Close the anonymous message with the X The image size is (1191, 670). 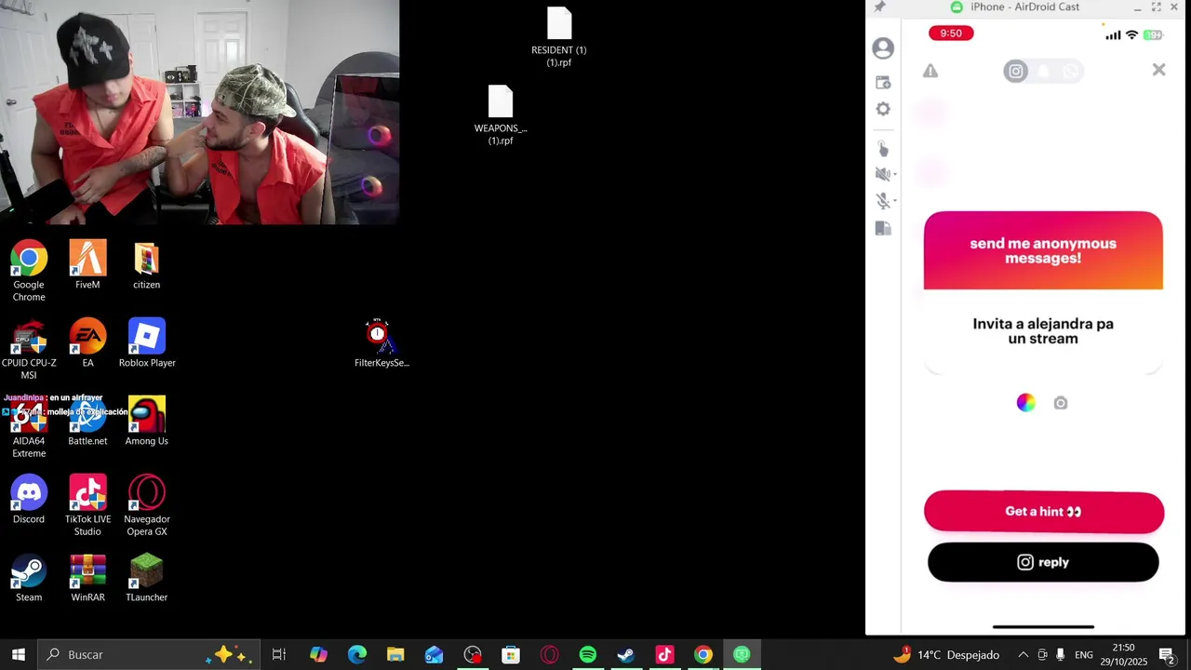[x=1158, y=70]
